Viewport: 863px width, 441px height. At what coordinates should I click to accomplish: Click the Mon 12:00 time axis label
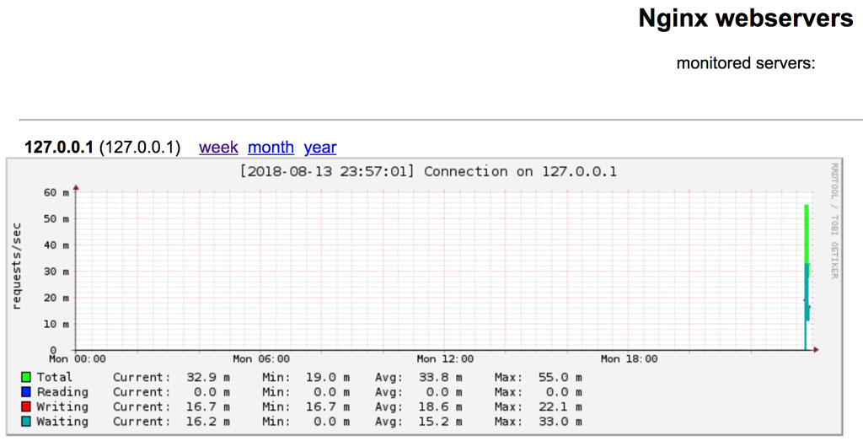445,359
